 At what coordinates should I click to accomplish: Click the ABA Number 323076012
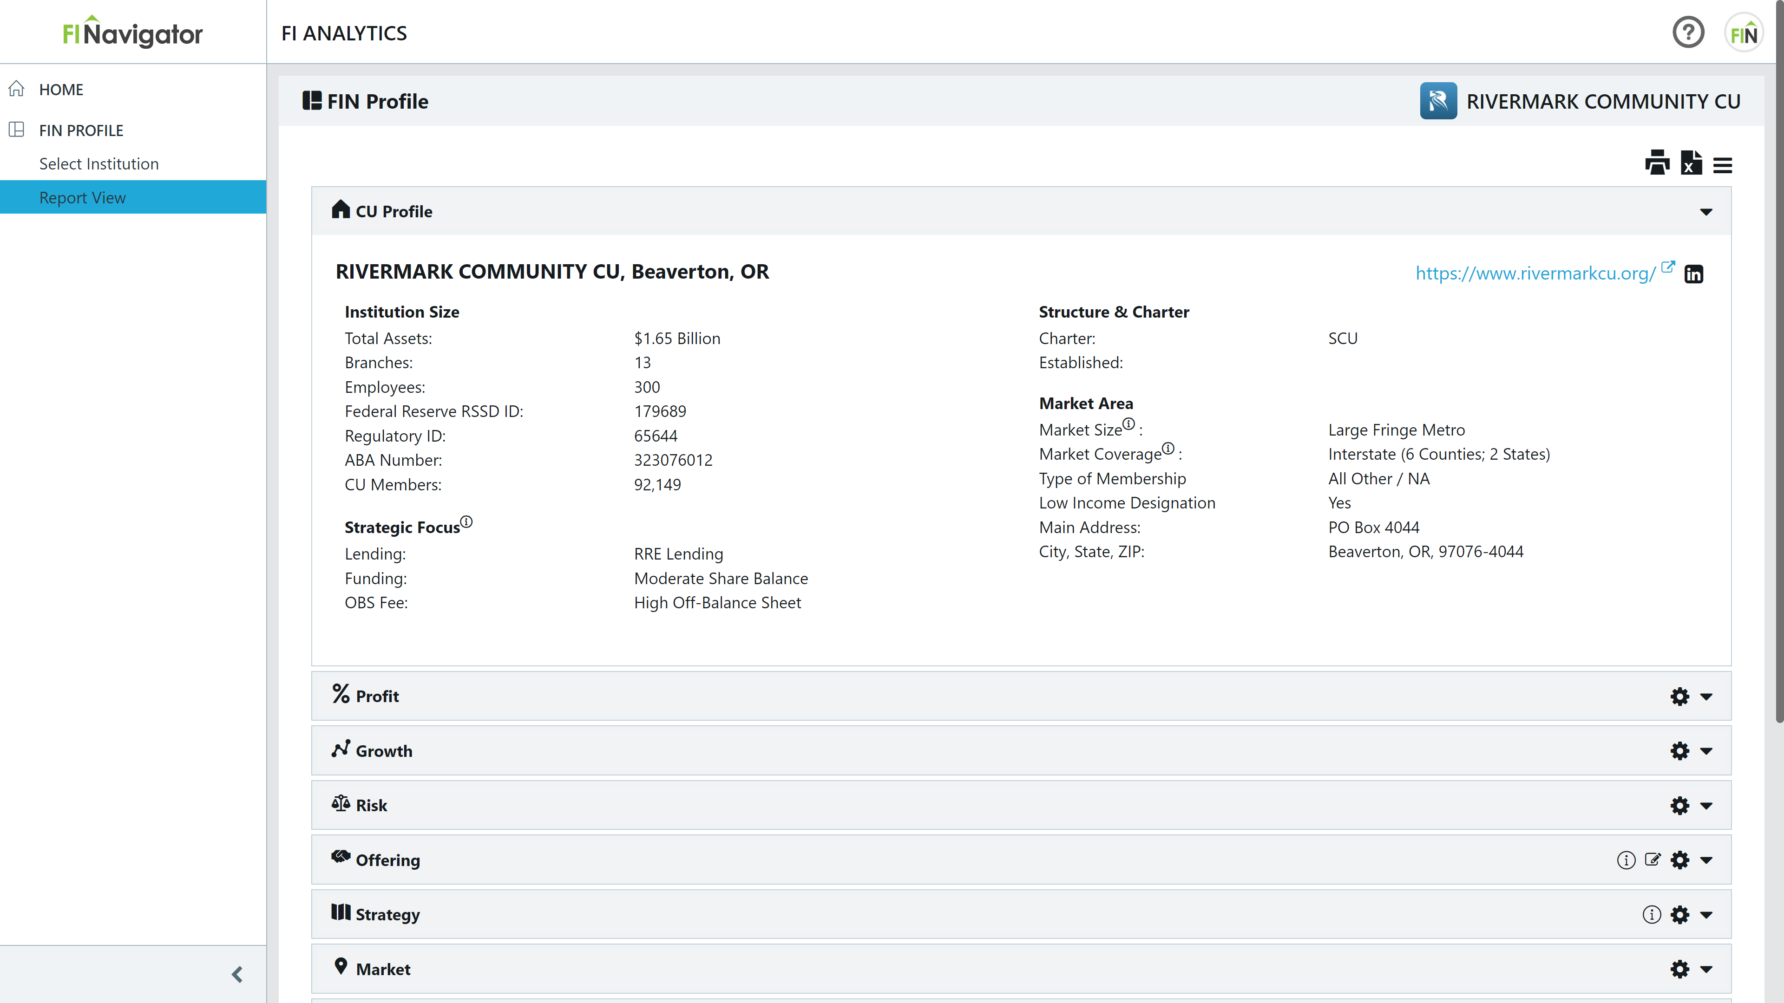click(x=672, y=460)
